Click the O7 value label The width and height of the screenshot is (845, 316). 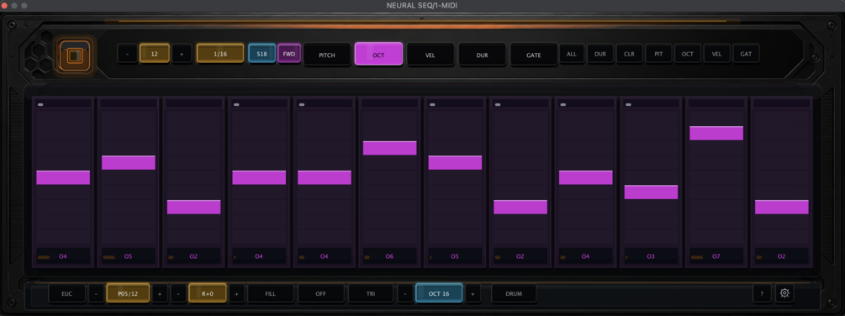click(x=716, y=257)
